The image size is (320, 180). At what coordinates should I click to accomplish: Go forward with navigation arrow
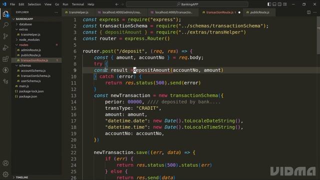point(122,4)
